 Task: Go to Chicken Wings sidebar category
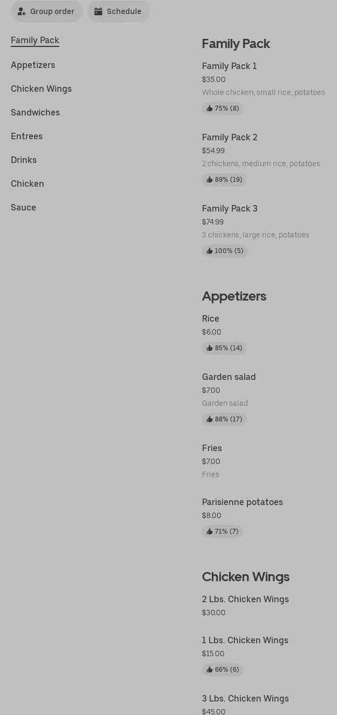41,89
